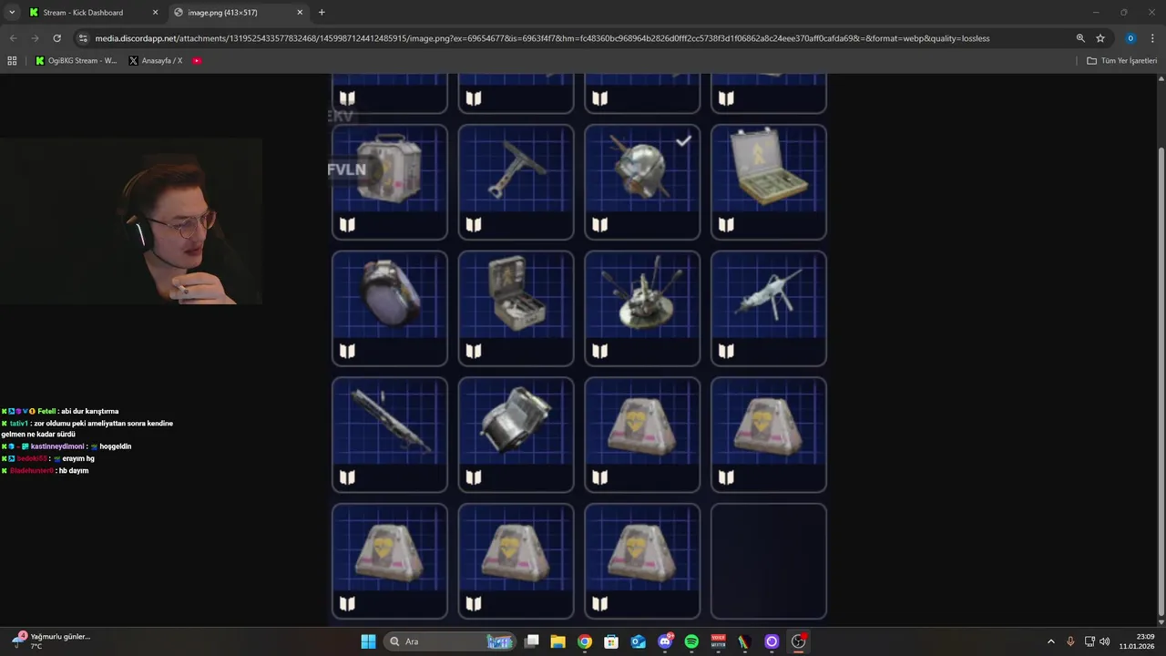View site information icon in address bar
This screenshot has height=656, width=1166.
[83, 38]
